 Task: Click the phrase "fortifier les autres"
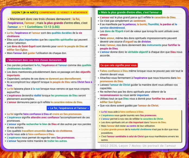[163, 99]
